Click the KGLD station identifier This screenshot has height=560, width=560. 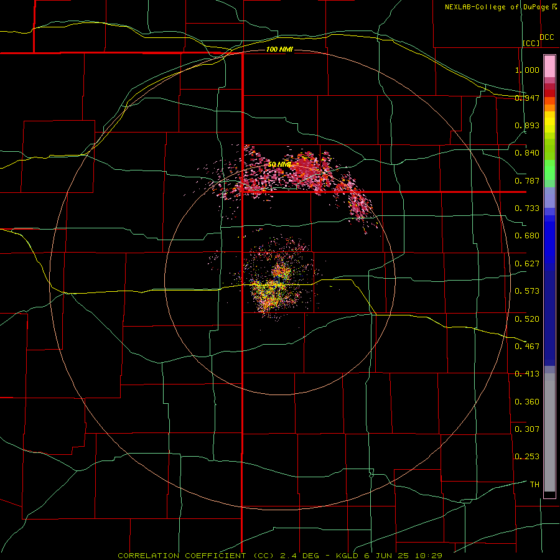tap(347, 556)
